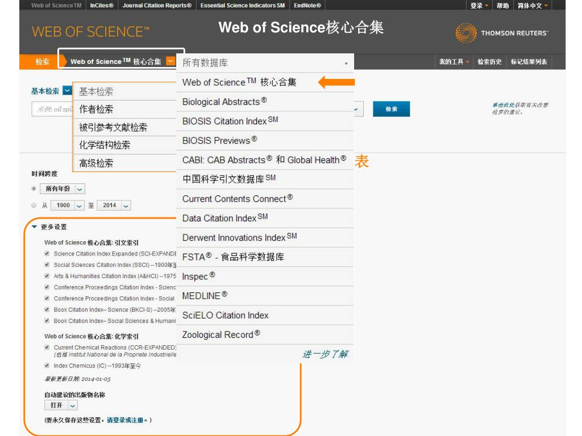
Task: Select CABI: CAB Abstracts and Global Health
Action: 265,160
